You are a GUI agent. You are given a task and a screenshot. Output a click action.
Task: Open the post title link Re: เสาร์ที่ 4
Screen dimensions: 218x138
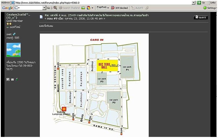96,15
